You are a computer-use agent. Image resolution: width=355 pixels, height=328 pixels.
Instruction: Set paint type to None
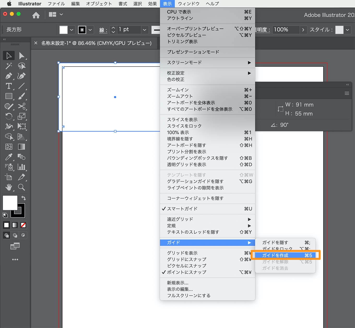(x=23, y=225)
